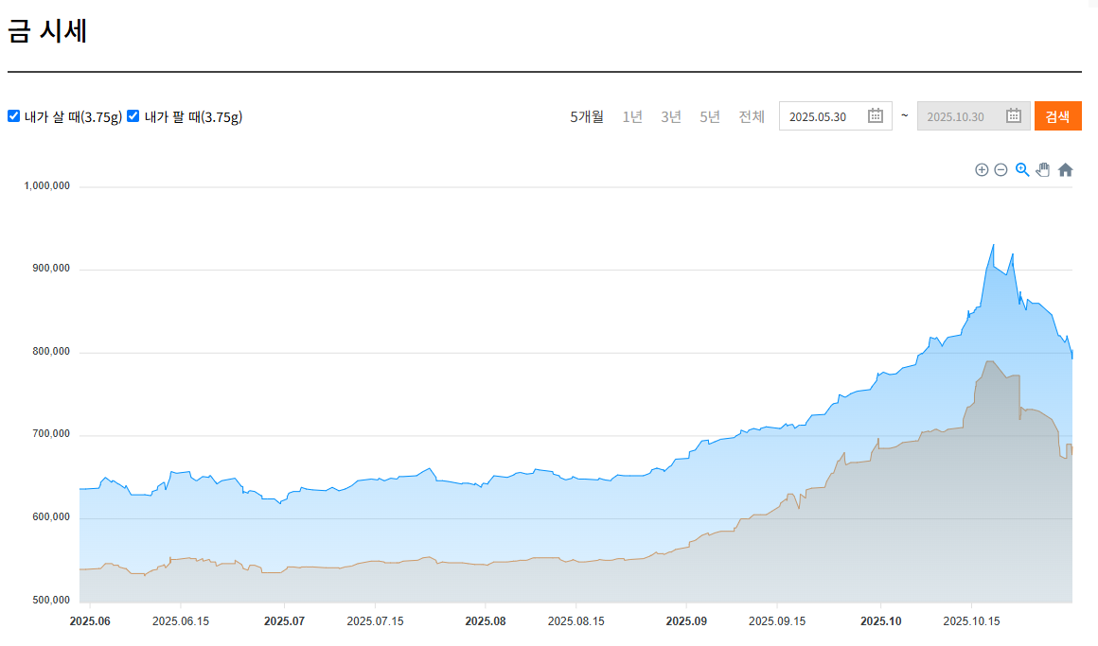Image resolution: width=1098 pixels, height=646 pixels.
Task: Click the chart zoom out minus icon
Action: 1001,170
